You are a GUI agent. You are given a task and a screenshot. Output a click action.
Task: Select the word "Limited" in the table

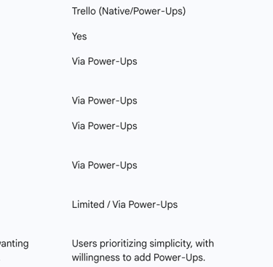click(x=88, y=204)
